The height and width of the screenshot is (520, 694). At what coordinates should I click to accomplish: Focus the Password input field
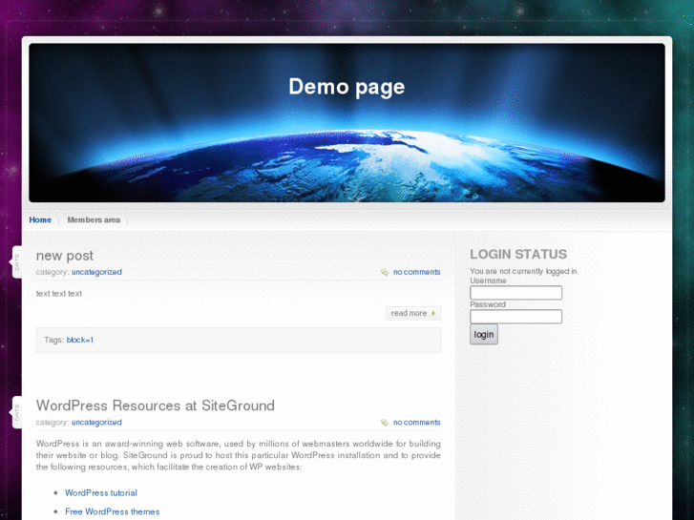[515, 317]
